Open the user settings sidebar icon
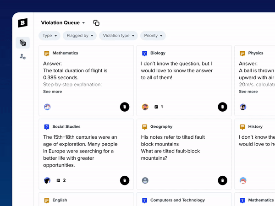This screenshot has width=275, height=206. pos(22,57)
